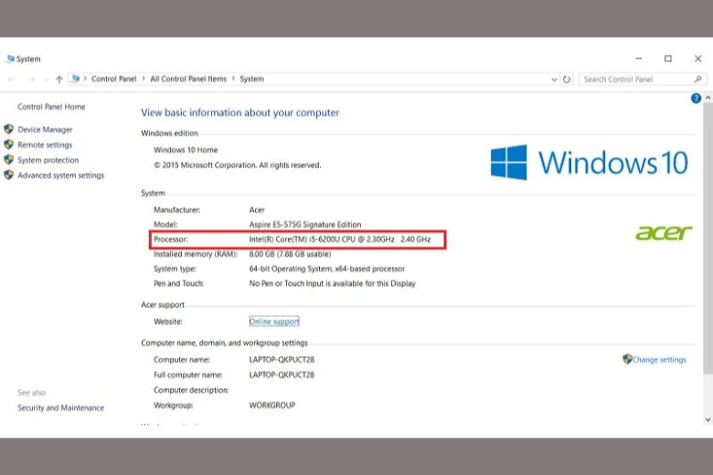
Task: Click the vertical scrollbar thumb
Action: [708, 238]
